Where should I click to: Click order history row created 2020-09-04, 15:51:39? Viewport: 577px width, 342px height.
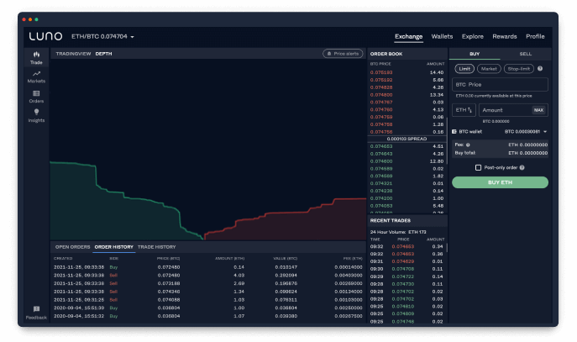[208, 308]
